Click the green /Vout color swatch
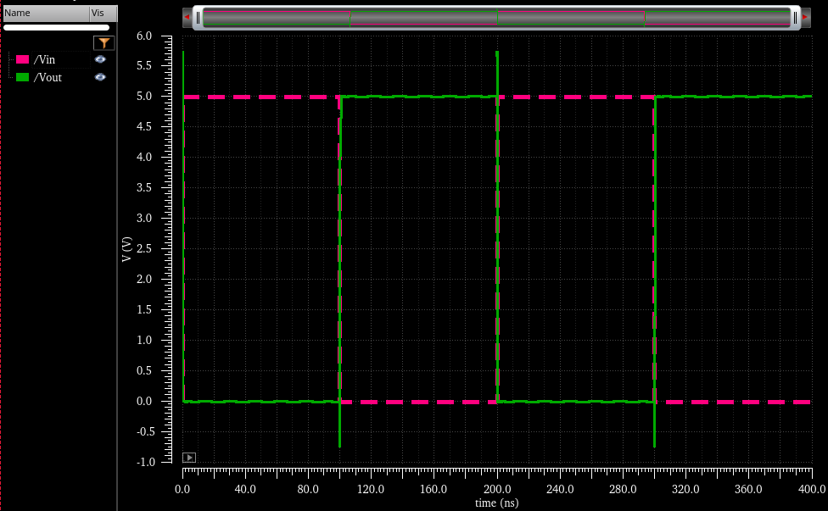This screenshot has width=828, height=511. (x=22, y=77)
